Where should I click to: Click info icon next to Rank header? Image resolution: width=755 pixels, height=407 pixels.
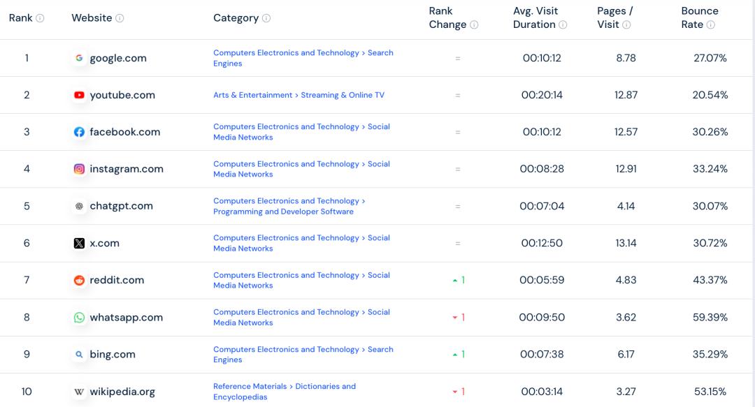tap(40, 18)
